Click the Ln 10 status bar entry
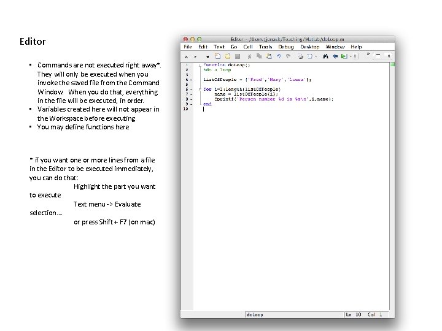 [x=354, y=314]
